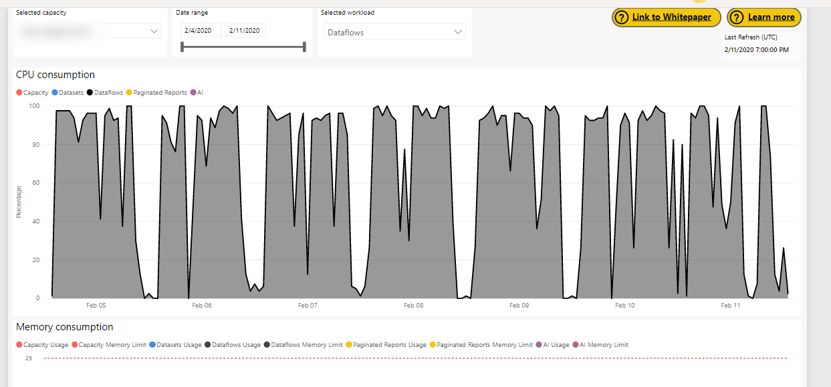The height and width of the screenshot is (387, 831).
Task: Toggle Dataflows legend in CPU consumption chart
Action: pos(105,93)
